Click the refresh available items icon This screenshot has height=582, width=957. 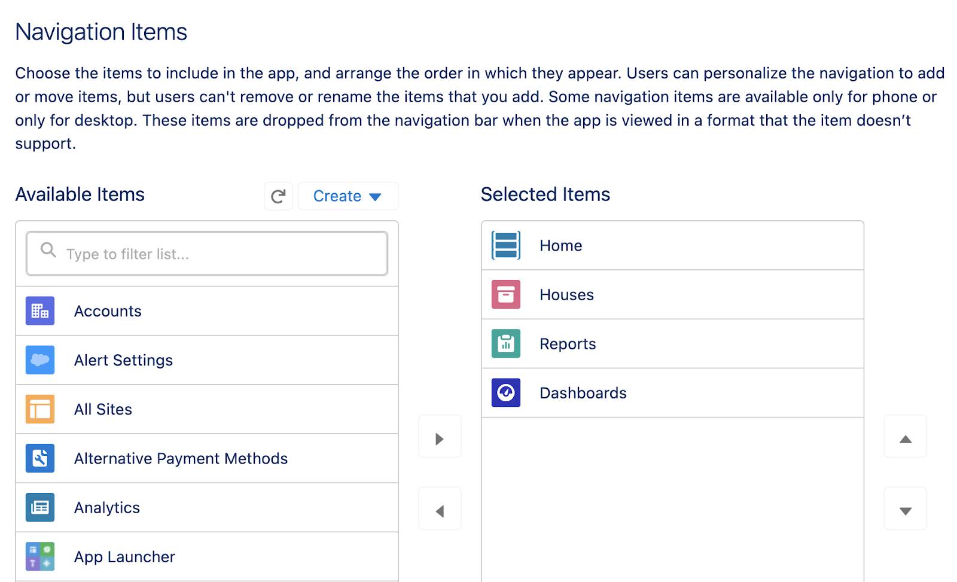[x=278, y=196]
